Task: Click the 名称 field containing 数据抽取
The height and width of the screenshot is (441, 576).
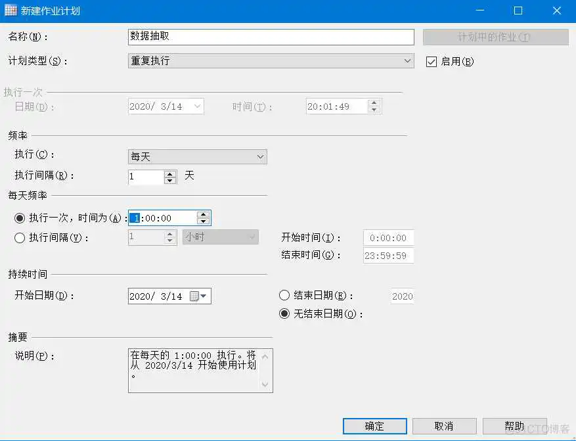Action: [269, 37]
